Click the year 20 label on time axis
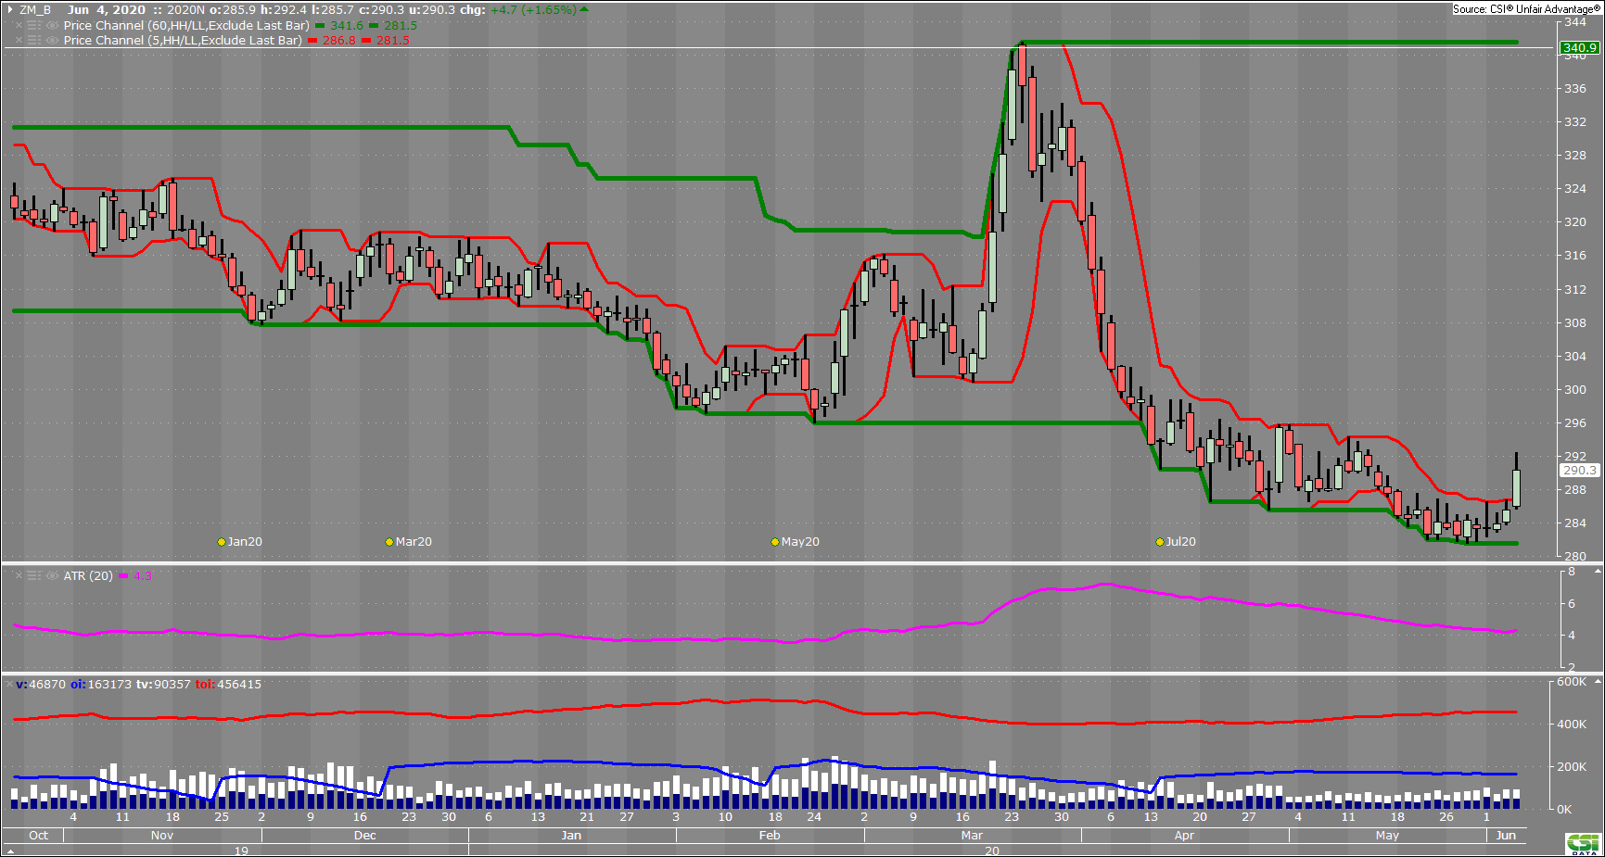Screen dimensions: 1605x857 (992, 851)
